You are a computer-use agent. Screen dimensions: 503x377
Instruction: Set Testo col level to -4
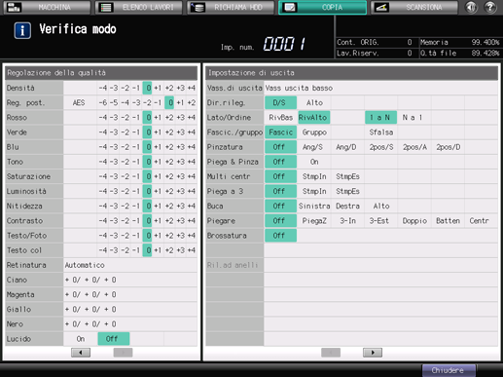point(102,250)
